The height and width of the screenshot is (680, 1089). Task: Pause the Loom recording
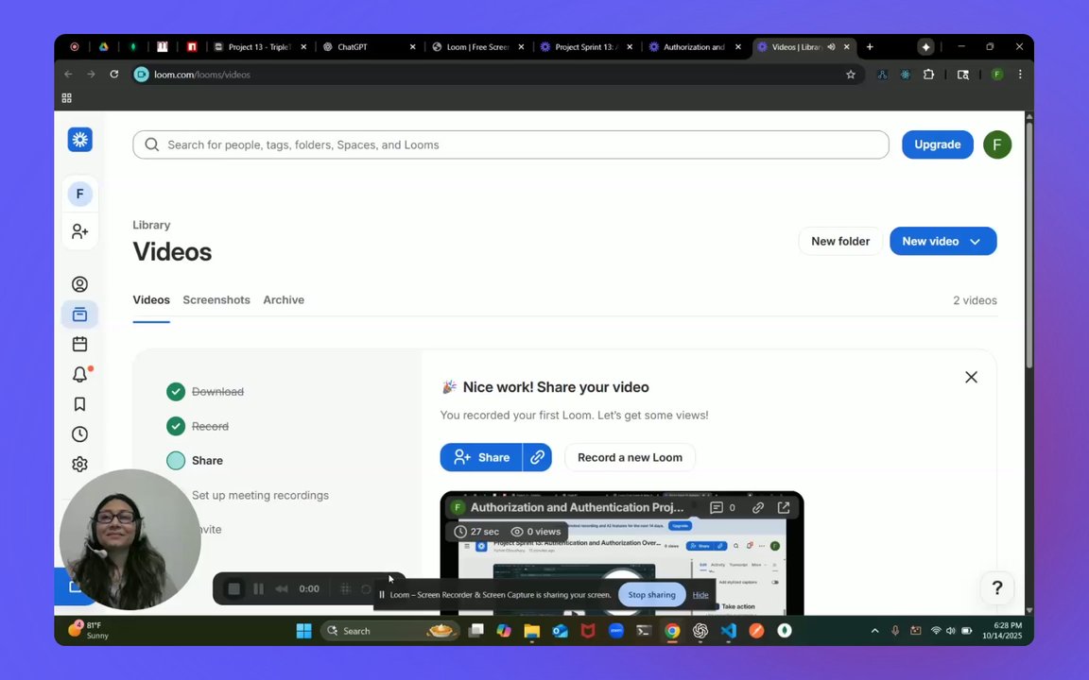[x=258, y=589]
